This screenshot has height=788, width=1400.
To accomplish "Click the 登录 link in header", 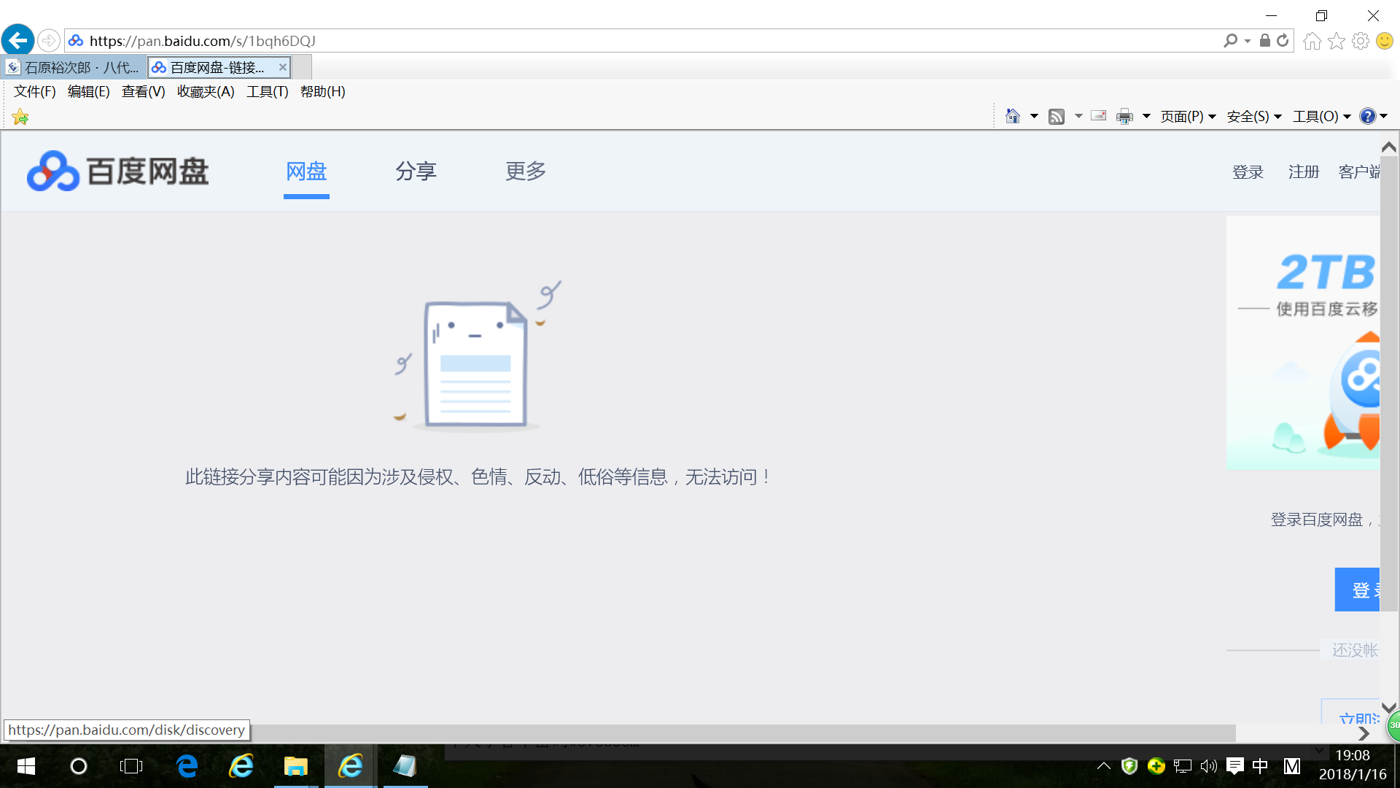I will tap(1248, 171).
